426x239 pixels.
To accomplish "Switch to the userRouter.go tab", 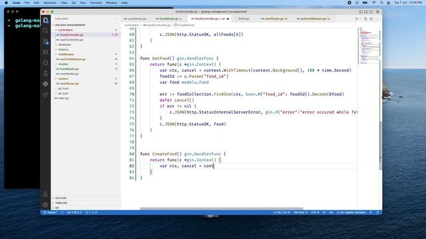I will coord(276,19).
